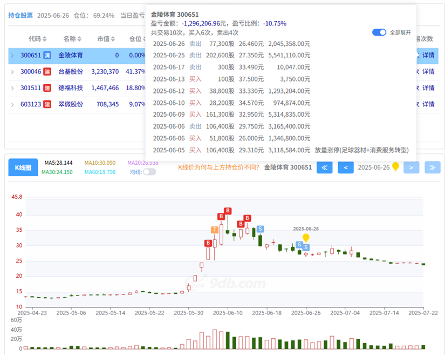Sort the table by 名称 column
Image resolution: width=445 pixels, height=355 pixels.
[x=72, y=39]
